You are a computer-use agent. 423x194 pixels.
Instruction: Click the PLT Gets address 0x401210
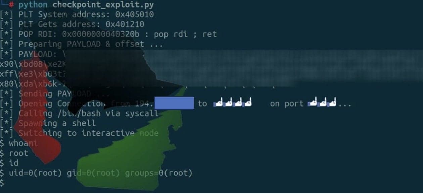pos(125,24)
